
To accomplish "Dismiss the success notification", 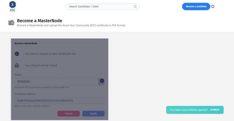I will click(x=215, y=110).
